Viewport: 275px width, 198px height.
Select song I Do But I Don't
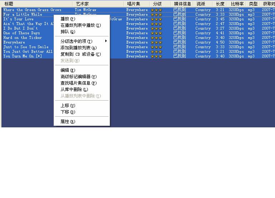coord(20,29)
